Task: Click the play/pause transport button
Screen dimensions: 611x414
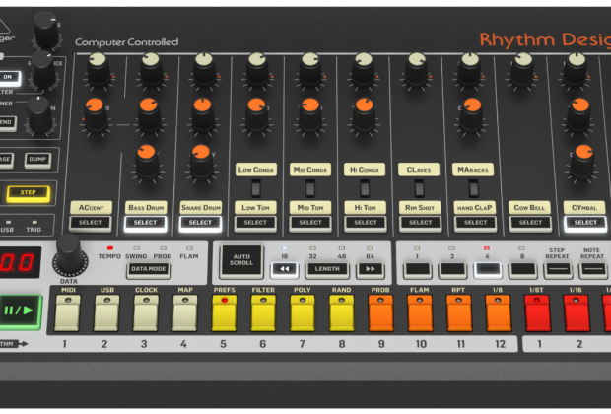Action: (x=20, y=311)
